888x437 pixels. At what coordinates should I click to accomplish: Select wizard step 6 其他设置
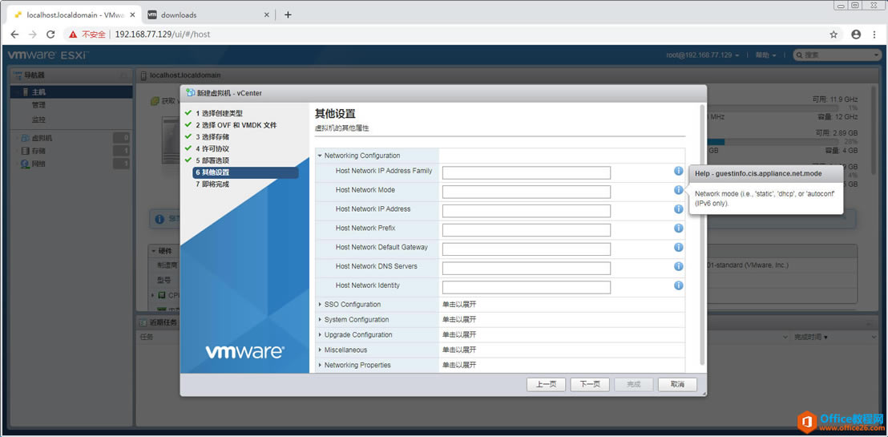pos(245,172)
